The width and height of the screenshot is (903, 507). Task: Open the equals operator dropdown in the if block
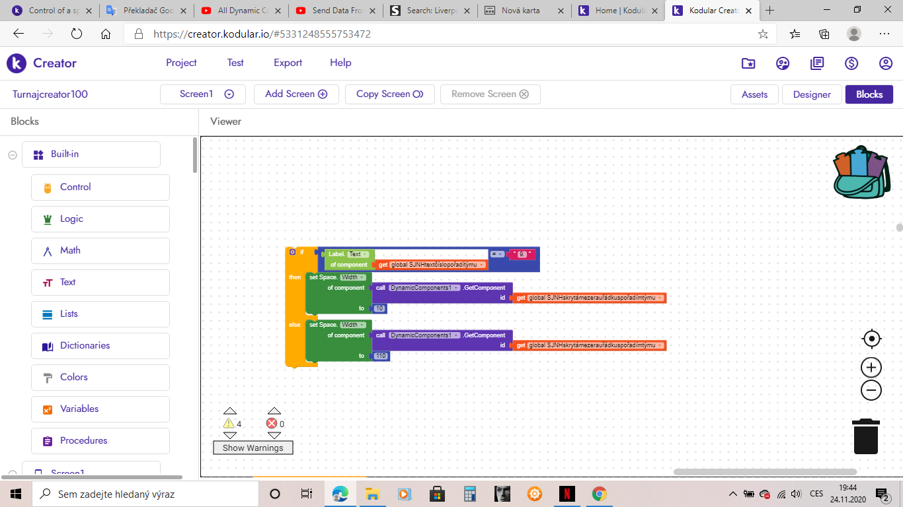coord(496,253)
